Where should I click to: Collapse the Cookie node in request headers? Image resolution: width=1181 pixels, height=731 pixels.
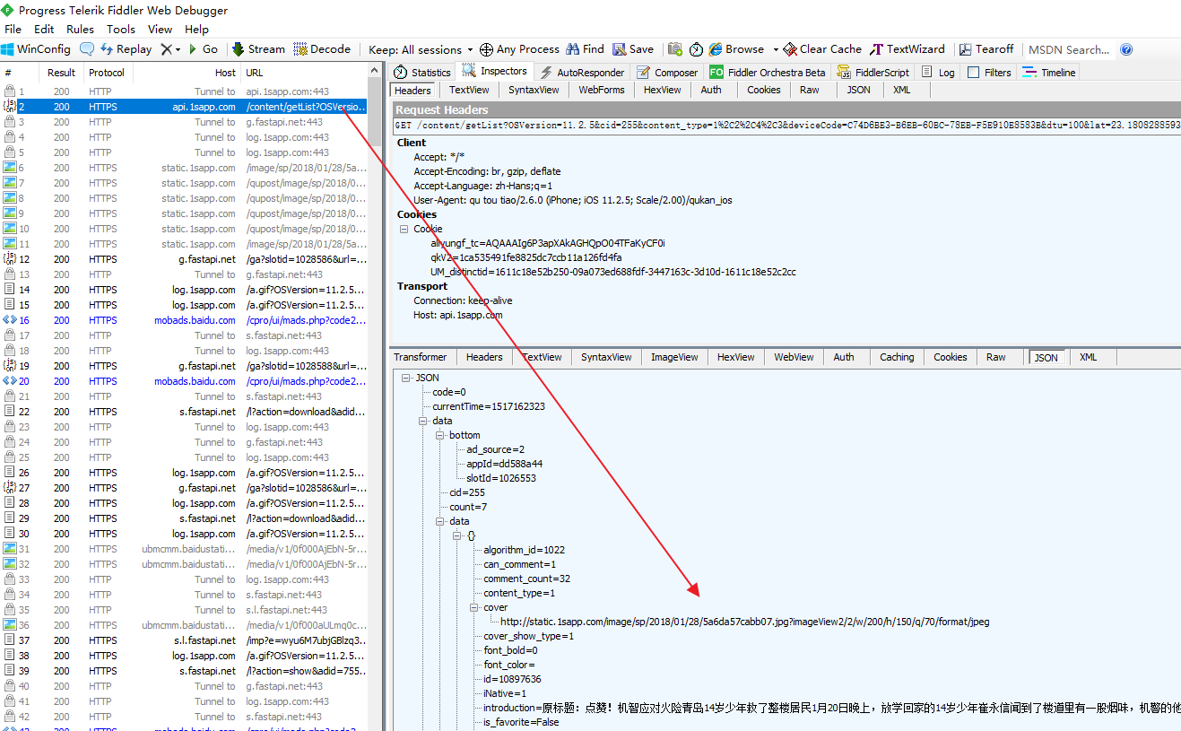404,229
